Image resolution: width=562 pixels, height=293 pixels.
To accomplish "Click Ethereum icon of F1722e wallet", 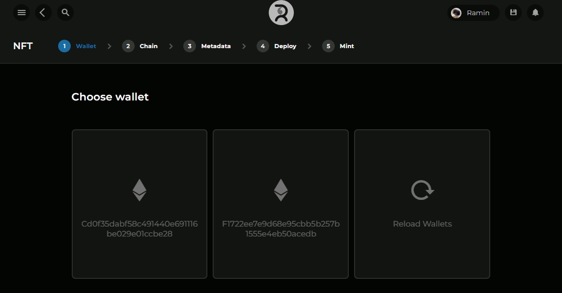I will (281, 190).
